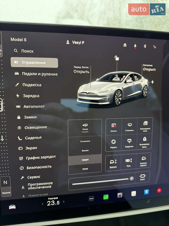Tap the Bluetooth status icon at top
The height and width of the screenshot is (226, 169).
(145, 46)
